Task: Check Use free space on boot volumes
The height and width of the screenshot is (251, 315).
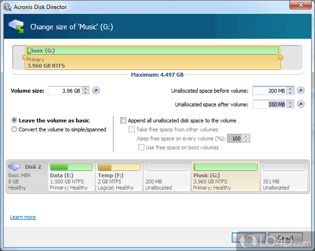Action: [x=141, y=147]
